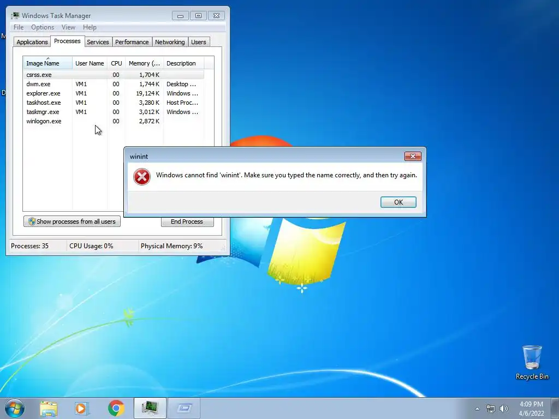Sort by Memory column header
Image resolution: width=559 pixels, height=419 pixels.
pyautogui.click(x=144, y=63)
